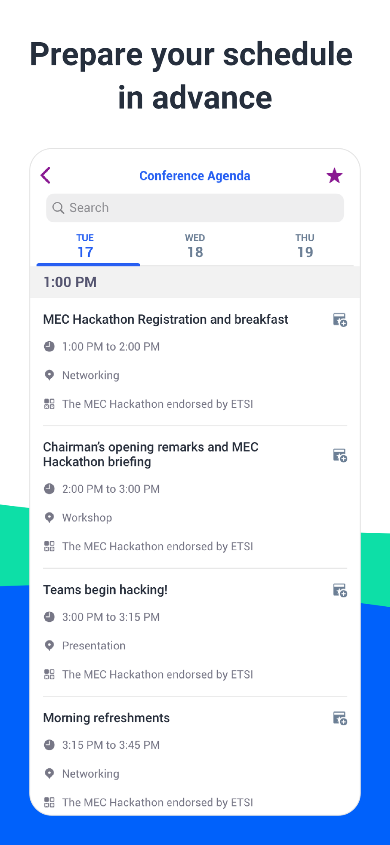Toggle the purple star favorites icon
The width and height of the screenshot is (390, 845).
tap(334, 175)
